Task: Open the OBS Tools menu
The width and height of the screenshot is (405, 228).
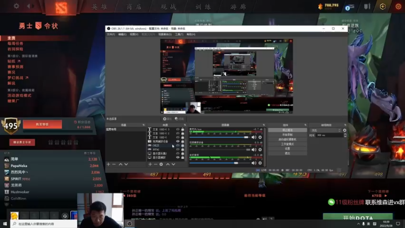Action: click(x=179, y=34)
